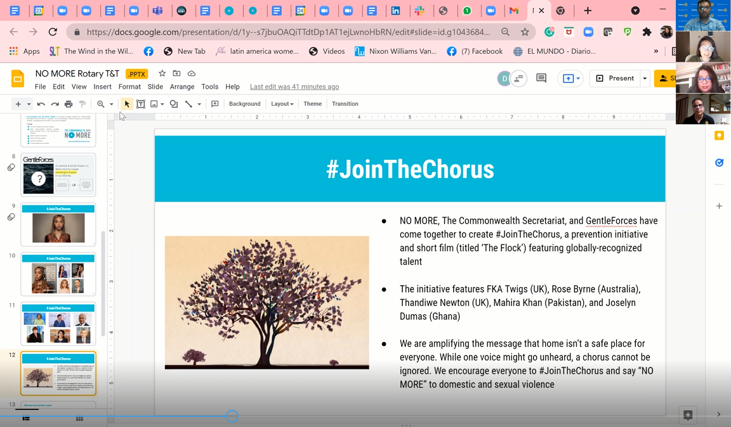Viewport: 731px width, 427px height.
Task: Click the video progress slider handle
Action: [232, 416]
